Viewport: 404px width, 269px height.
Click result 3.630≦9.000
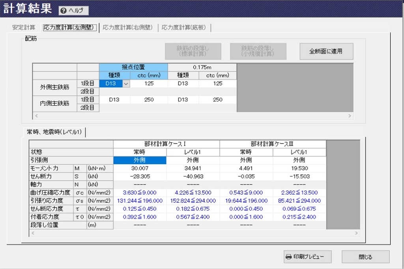[140, 193]
